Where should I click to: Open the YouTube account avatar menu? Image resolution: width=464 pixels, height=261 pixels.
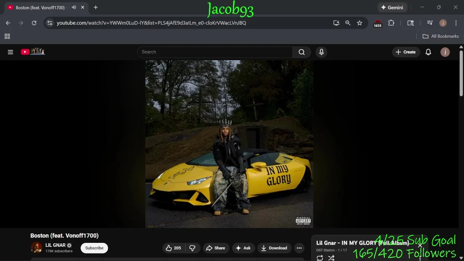tap(445, 52)
